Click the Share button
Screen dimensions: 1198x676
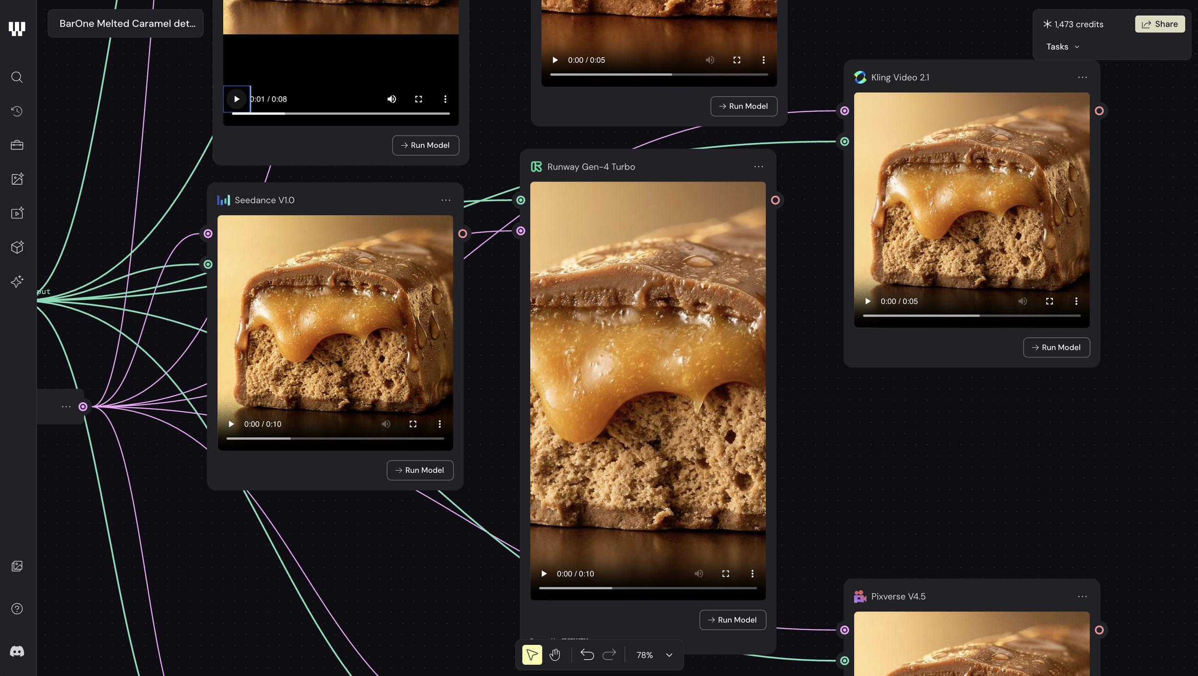pos(1160,23)
